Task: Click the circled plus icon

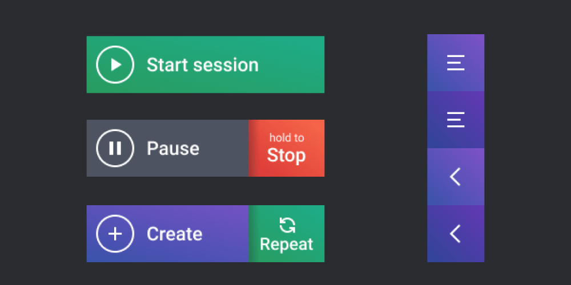Action: pos(115,234)
